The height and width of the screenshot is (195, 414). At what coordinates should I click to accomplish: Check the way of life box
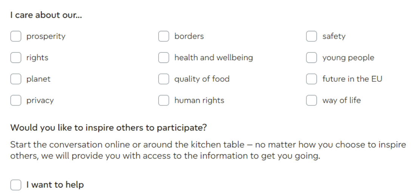point(311,101)
